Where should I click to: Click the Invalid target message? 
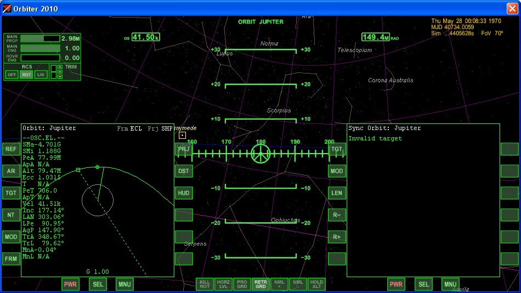pos(375,138)
